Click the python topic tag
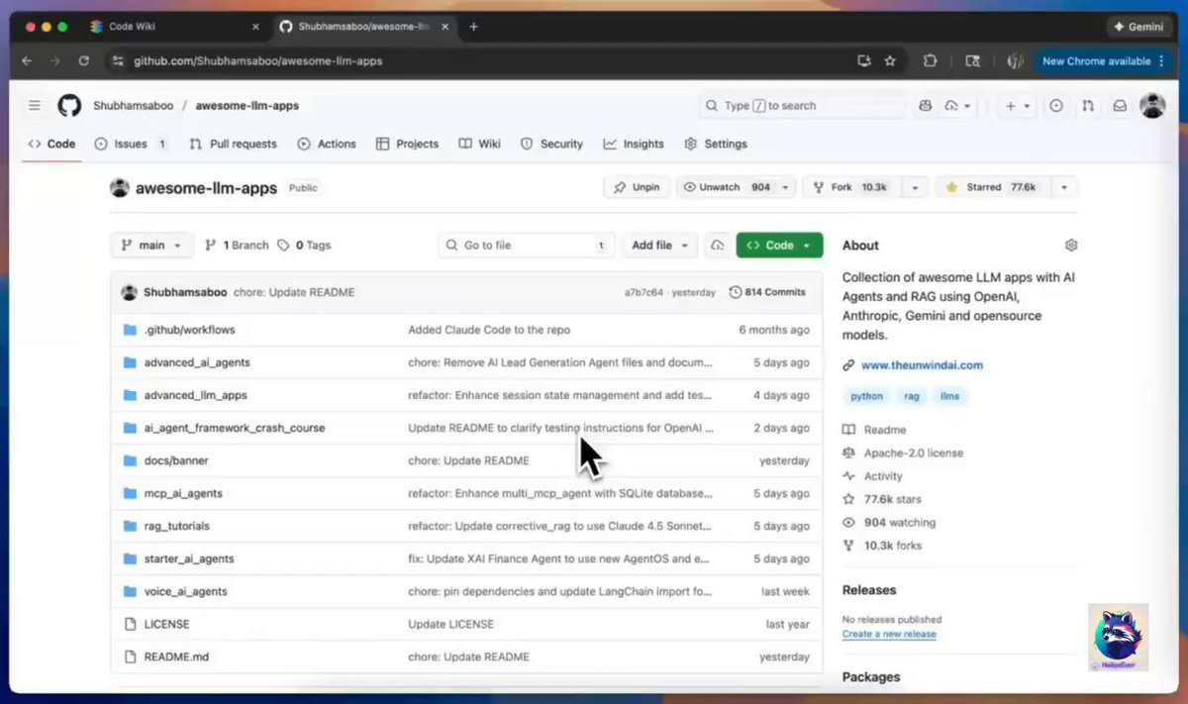The image size is (1188, 704). tap(866, 396)
